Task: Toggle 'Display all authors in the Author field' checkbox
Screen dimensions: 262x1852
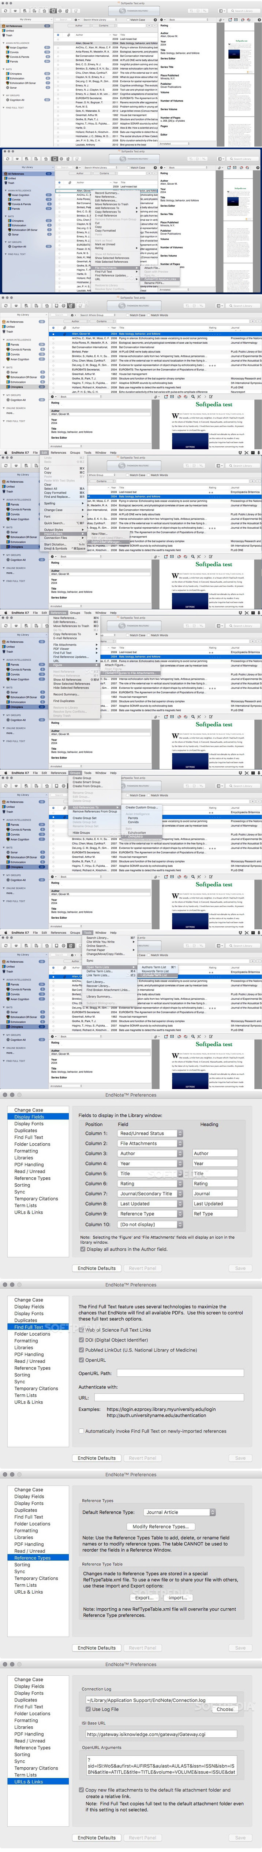Action: pos(83,1249)
